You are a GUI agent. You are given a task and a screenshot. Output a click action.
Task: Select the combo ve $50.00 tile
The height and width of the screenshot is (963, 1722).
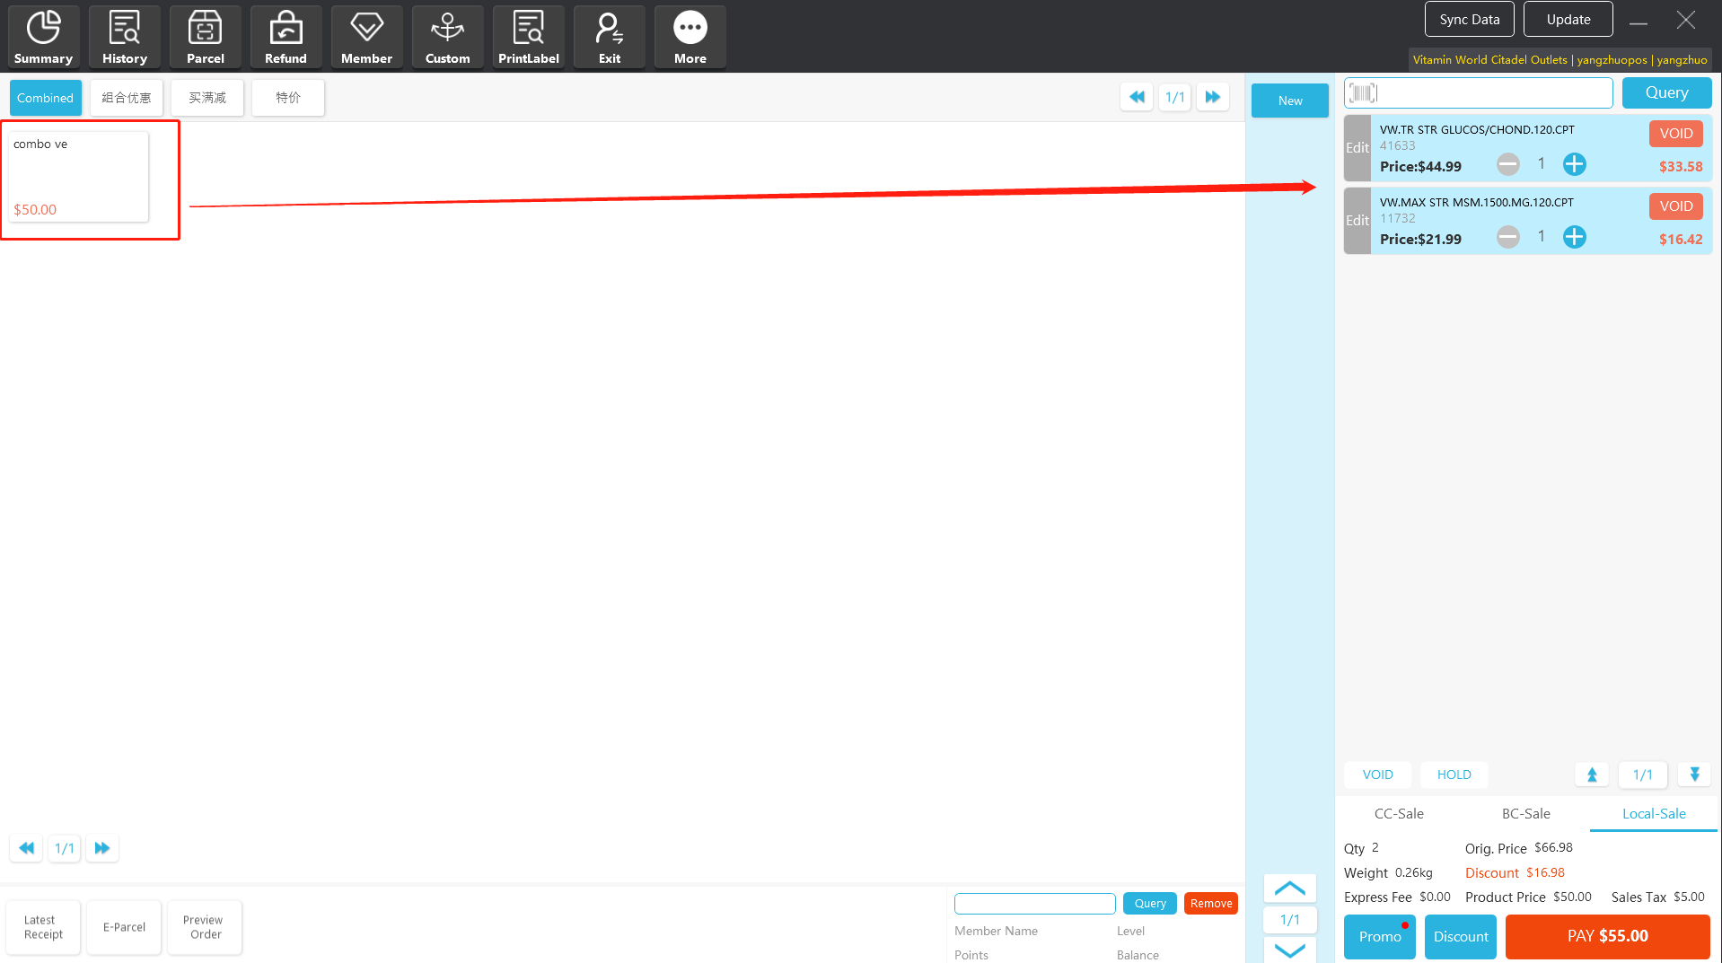79,177
